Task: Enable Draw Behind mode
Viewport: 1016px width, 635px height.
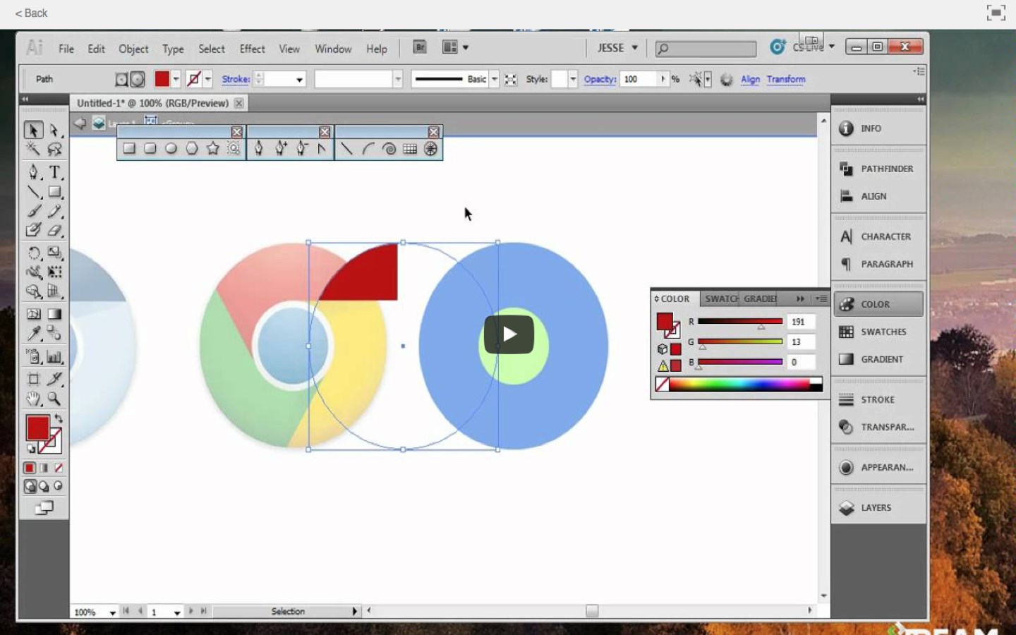Action: [44, 486]
